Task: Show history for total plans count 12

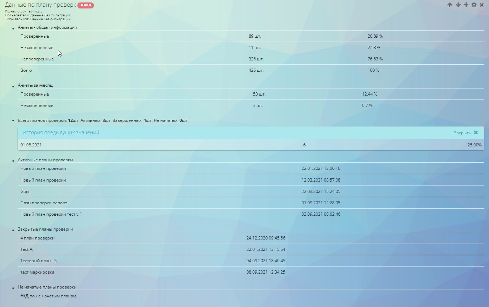Action: point(70,121)
